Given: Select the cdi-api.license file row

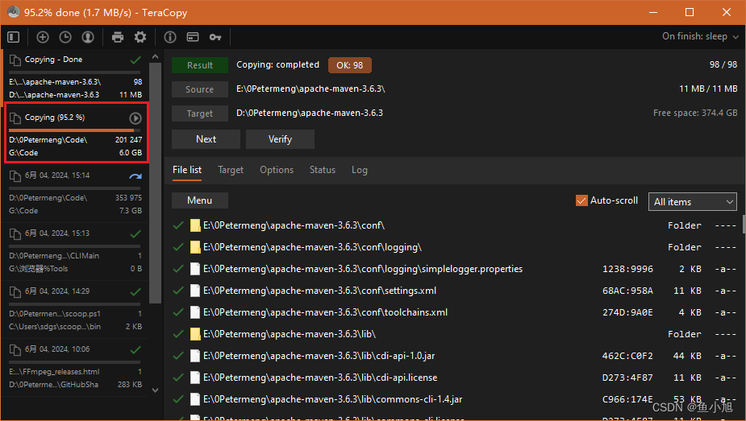Looking at the screenshot, I should pyautogui.click(x=454, y=378).
